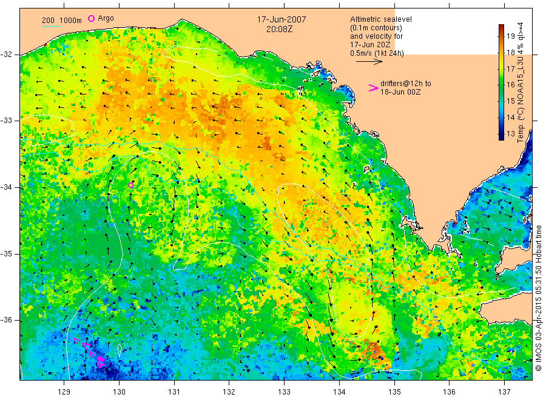
Task: Click color bar value 15
Action: [x=510, y=101]
